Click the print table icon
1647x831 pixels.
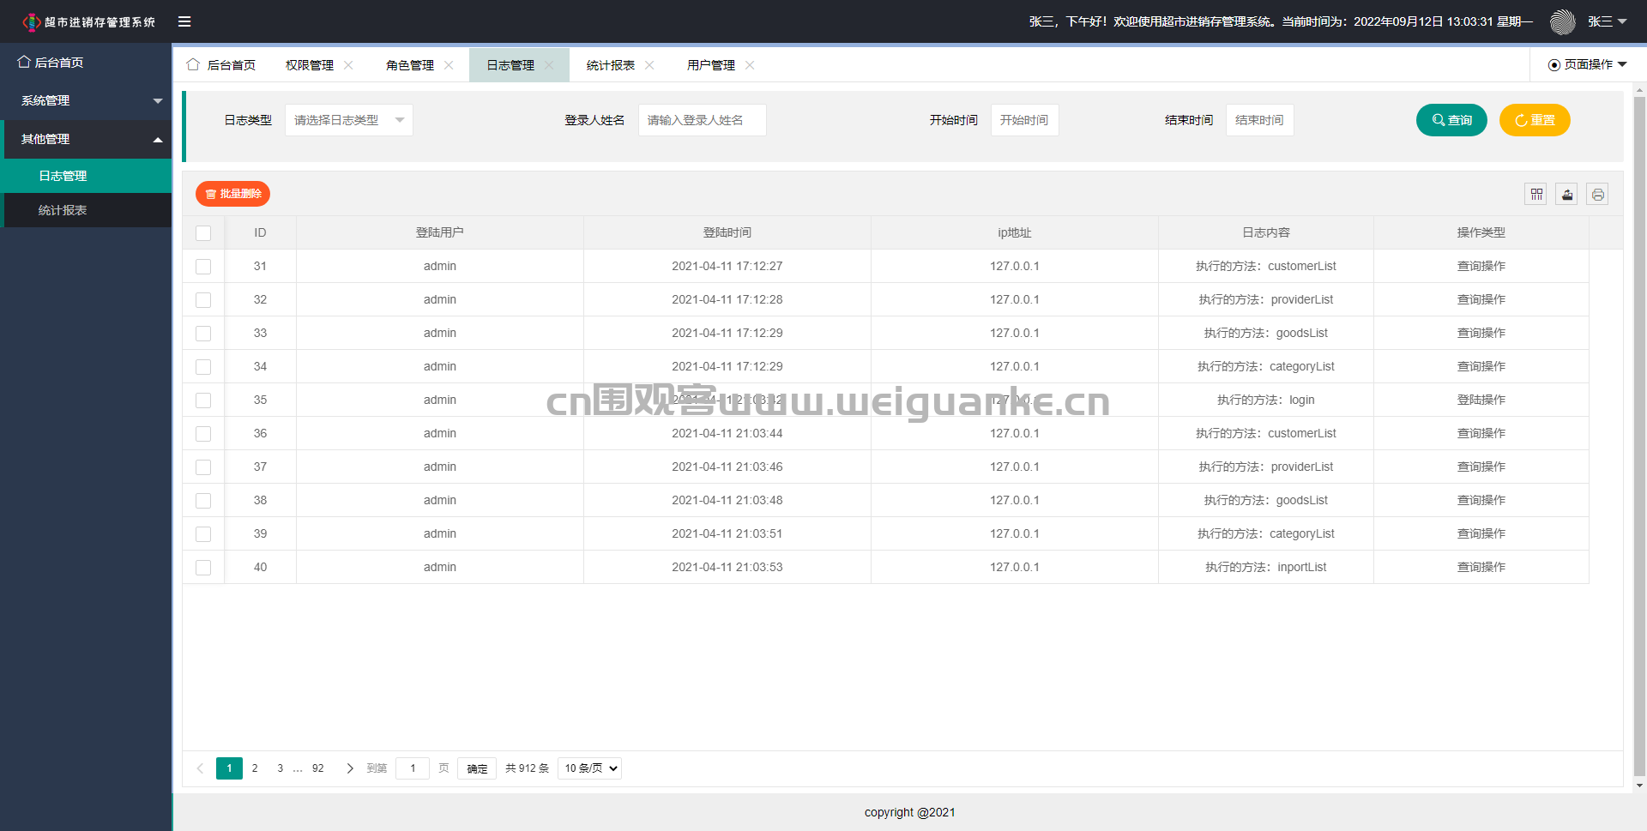pos(1597,195)
